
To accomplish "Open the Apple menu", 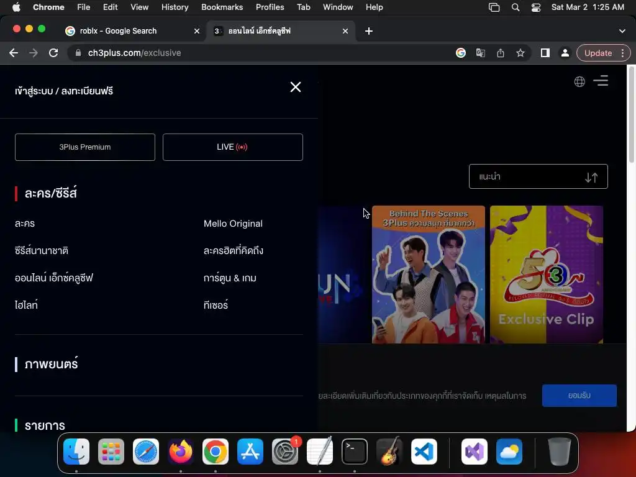I will (x=16, y=7).
